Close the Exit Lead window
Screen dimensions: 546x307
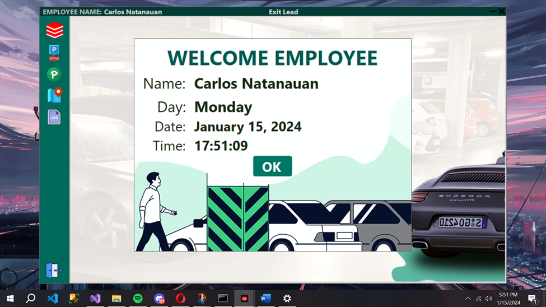501,12
